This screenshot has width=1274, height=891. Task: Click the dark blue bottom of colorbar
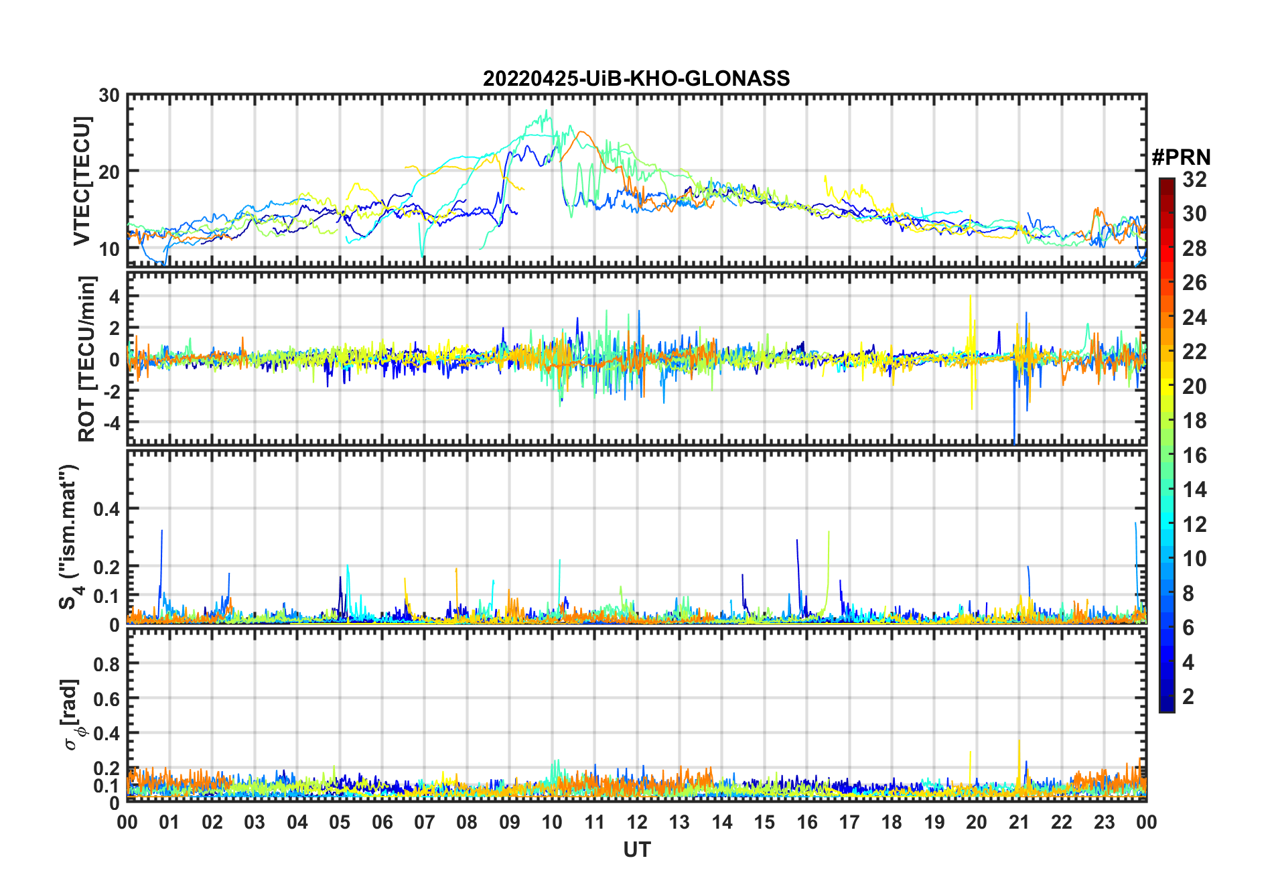click(1166, 707)
